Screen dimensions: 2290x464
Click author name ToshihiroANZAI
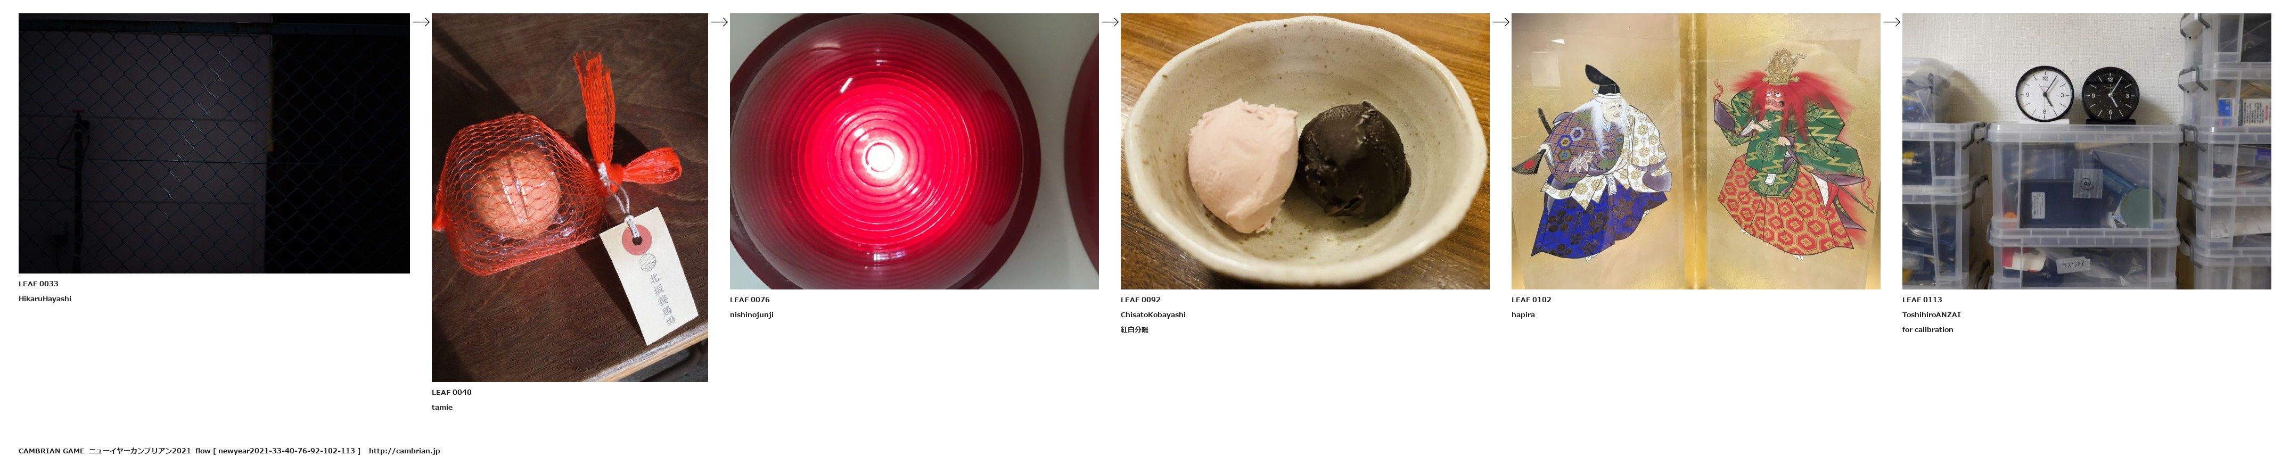[1931, 314]
